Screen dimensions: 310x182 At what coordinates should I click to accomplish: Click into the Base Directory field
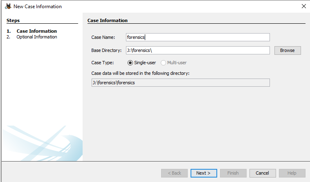(x=198, y=50)
